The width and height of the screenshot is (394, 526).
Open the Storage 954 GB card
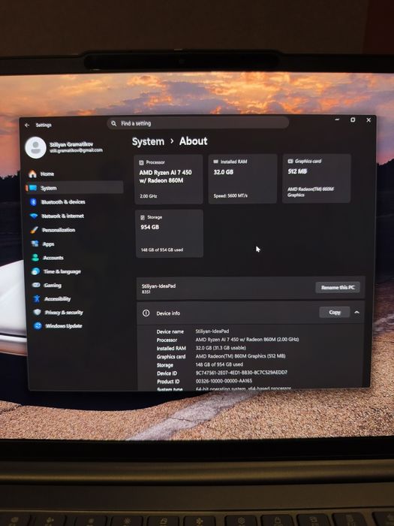tap(169, 234)
